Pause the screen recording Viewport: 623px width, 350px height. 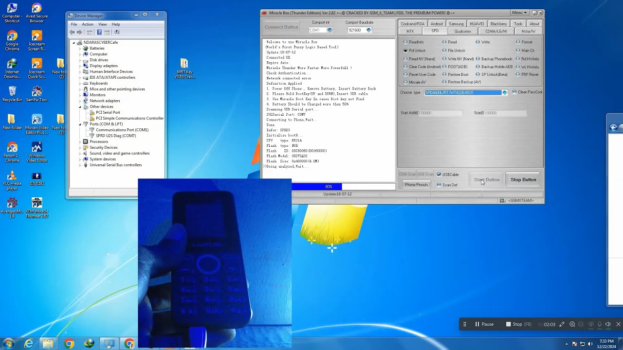click(484, 324)
